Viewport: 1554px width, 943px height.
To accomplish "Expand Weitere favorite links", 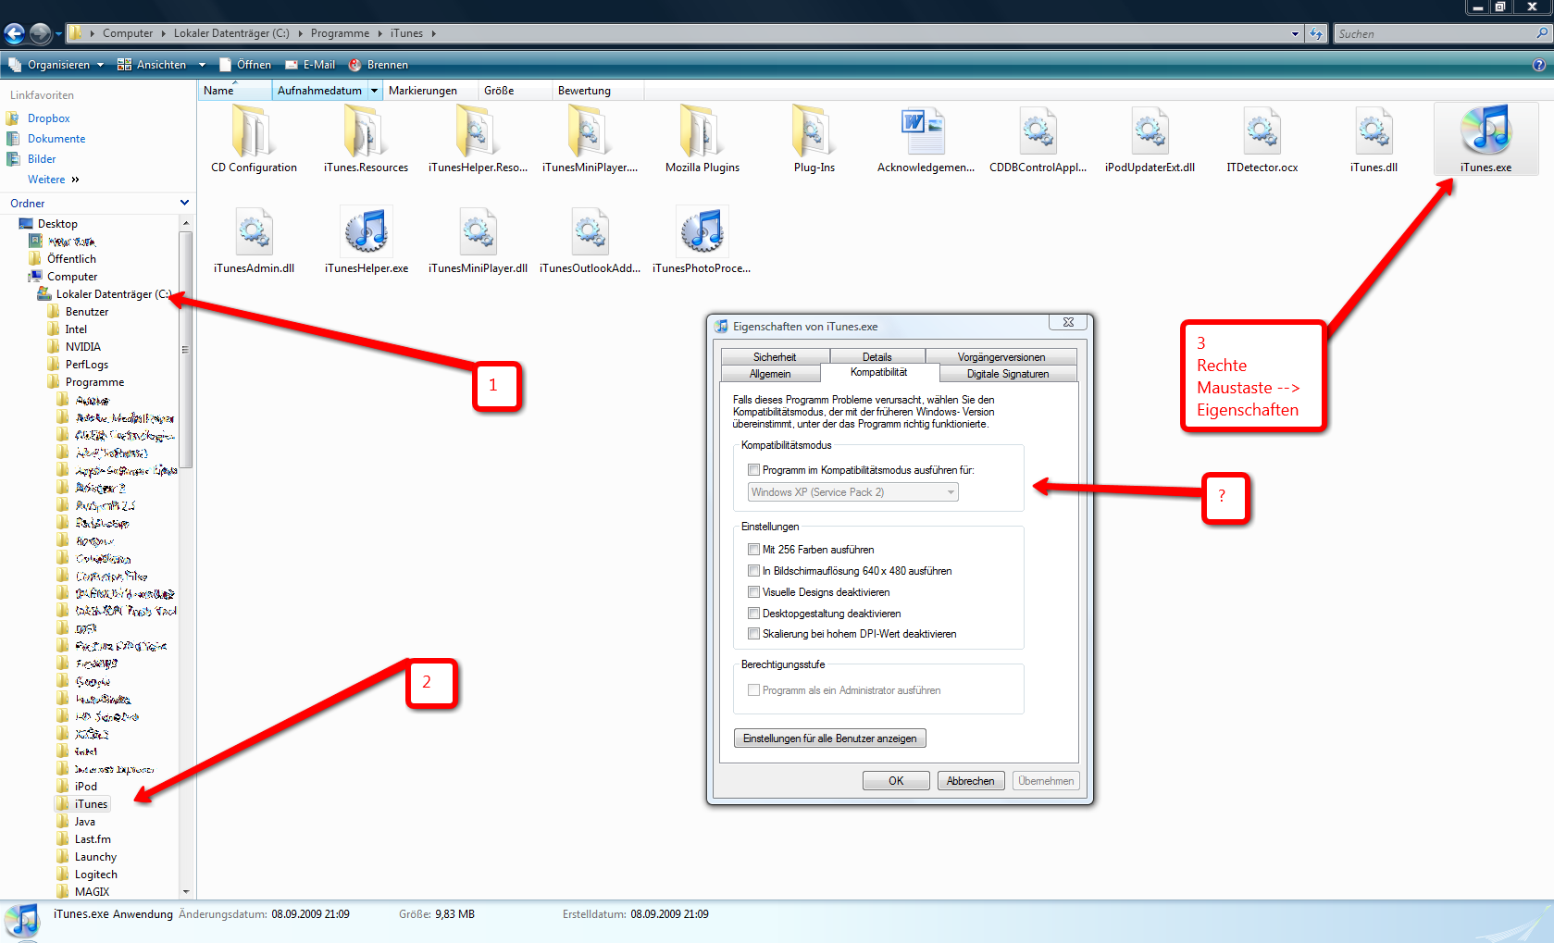I will 54,180.
